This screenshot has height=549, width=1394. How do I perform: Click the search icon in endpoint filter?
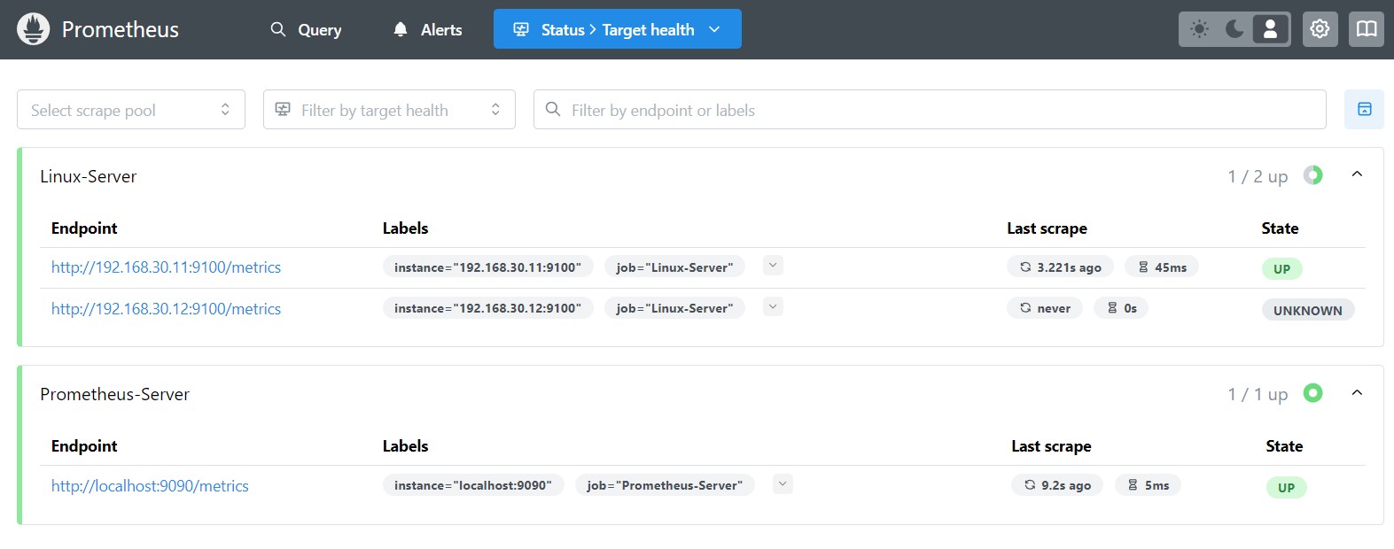[553, 110]
